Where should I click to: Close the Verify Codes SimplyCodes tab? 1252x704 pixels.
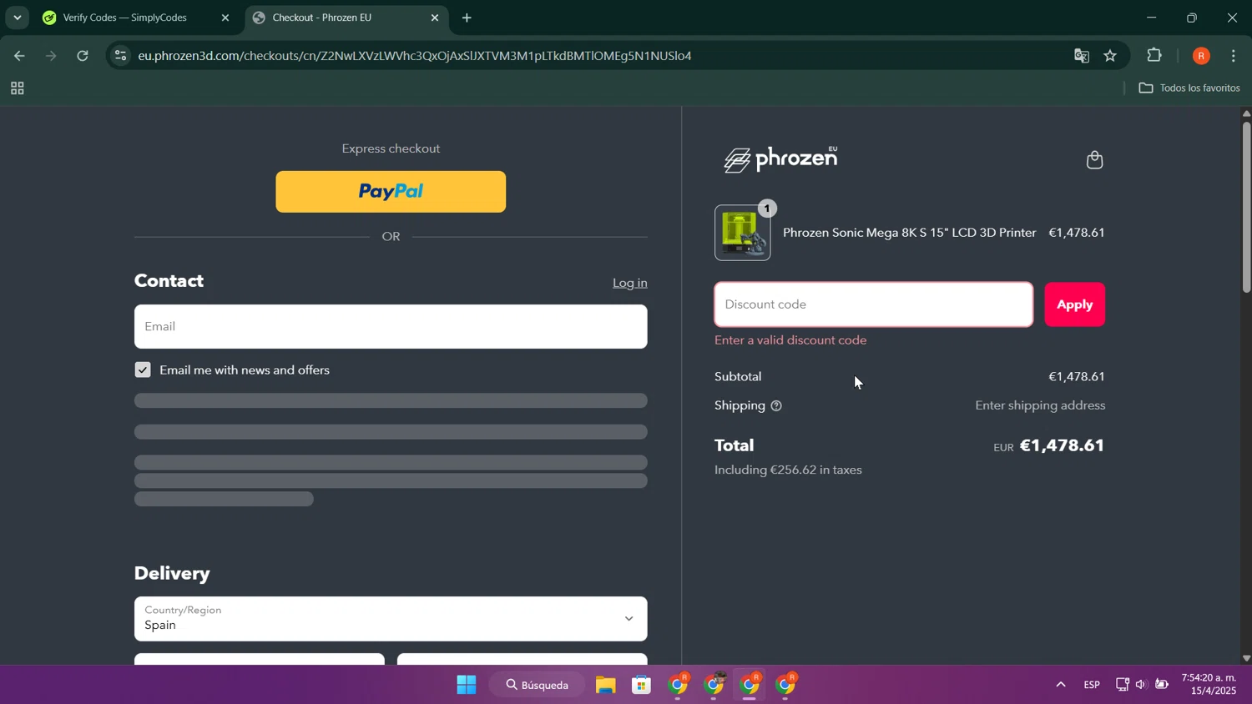point(225,18)
